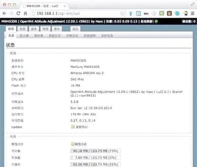This screenshot has height=167, width=197.
Task: Open the 网络 main tab
Action: point(45,29)
